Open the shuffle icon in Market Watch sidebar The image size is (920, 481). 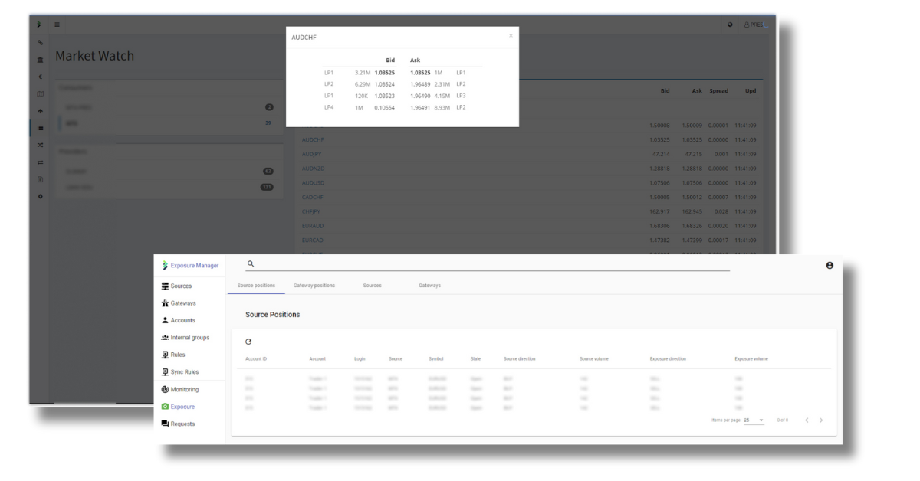click(40, 145)
